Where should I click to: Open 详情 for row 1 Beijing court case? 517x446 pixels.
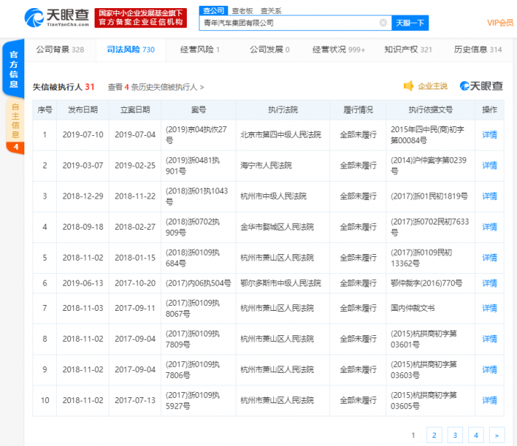[x=489, y=135]
